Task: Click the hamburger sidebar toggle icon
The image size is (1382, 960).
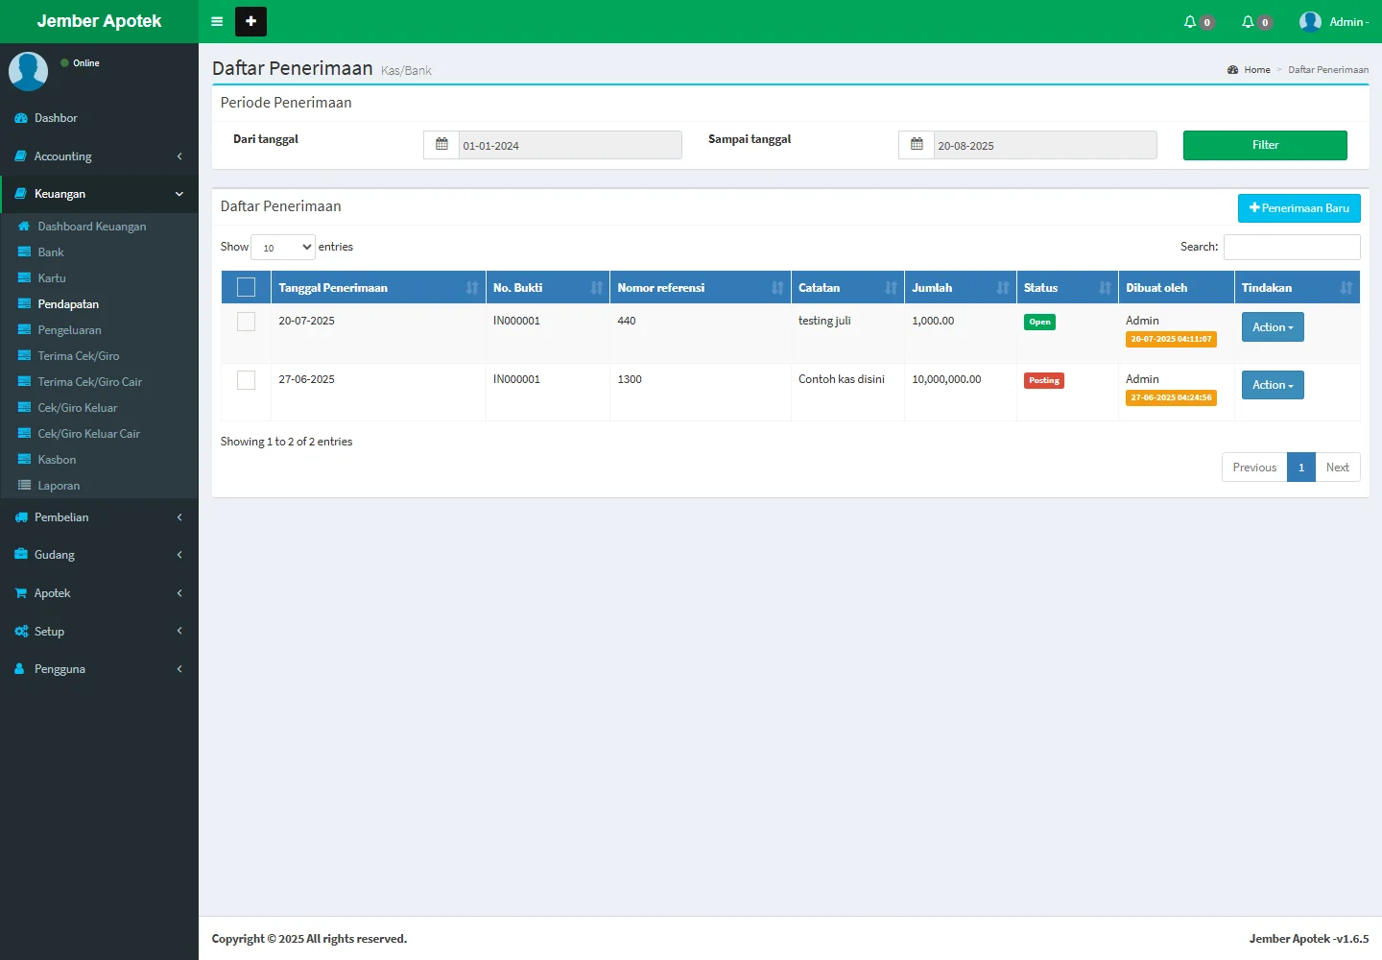Action: point(217,21)
